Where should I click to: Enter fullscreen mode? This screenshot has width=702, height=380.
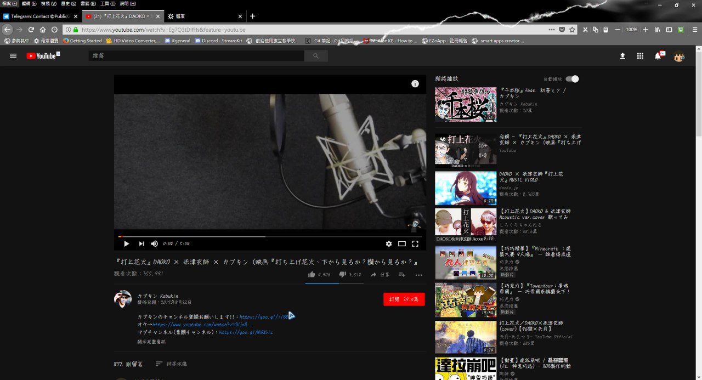[x=415, y=243]
